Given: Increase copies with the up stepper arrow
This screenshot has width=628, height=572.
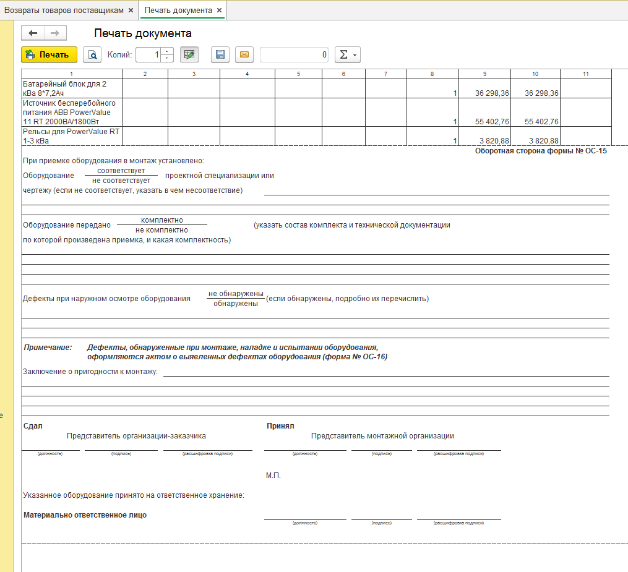Looking at the screenshot, I should pos(167,51).
